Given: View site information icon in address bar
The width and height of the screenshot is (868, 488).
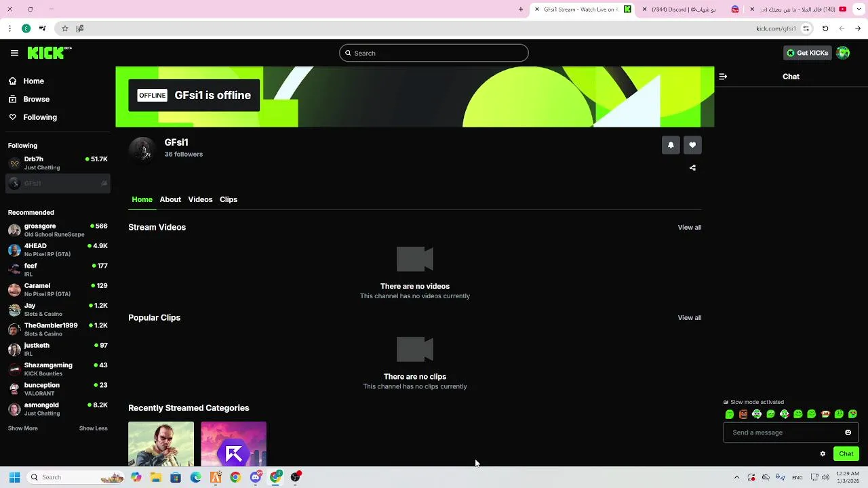Looking at the screenshot, I should tap(806, 28).
